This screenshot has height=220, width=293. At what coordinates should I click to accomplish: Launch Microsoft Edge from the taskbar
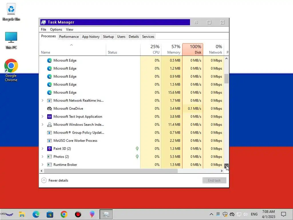coord(36,214)
